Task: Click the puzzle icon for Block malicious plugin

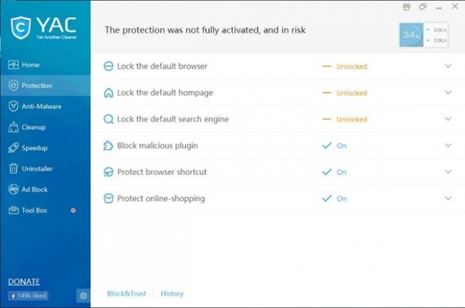Action: tap(108, 145)
